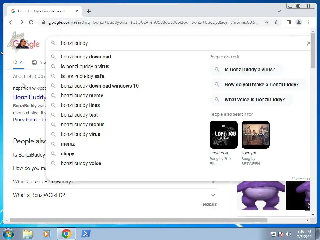Click What voice is BonziBuddy? chip
Image resolution: width=320 pixels, height=240 pixels.
(252, 100)
